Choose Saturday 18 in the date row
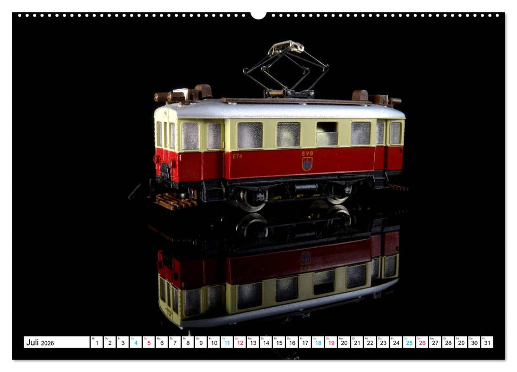 (x=317, y=343)
